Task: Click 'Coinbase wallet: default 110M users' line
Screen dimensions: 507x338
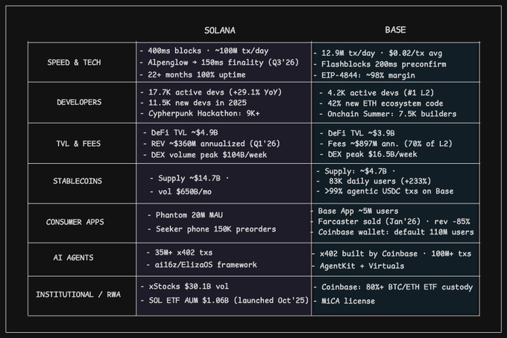Action: point(392,232)
